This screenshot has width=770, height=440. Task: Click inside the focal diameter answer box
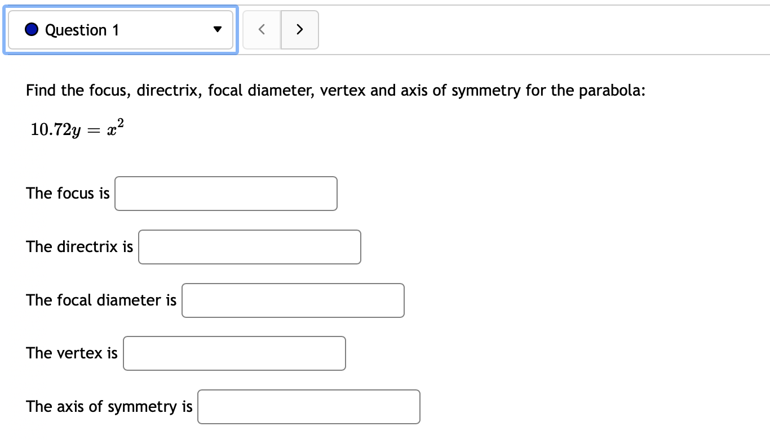[x=293, y=300]
